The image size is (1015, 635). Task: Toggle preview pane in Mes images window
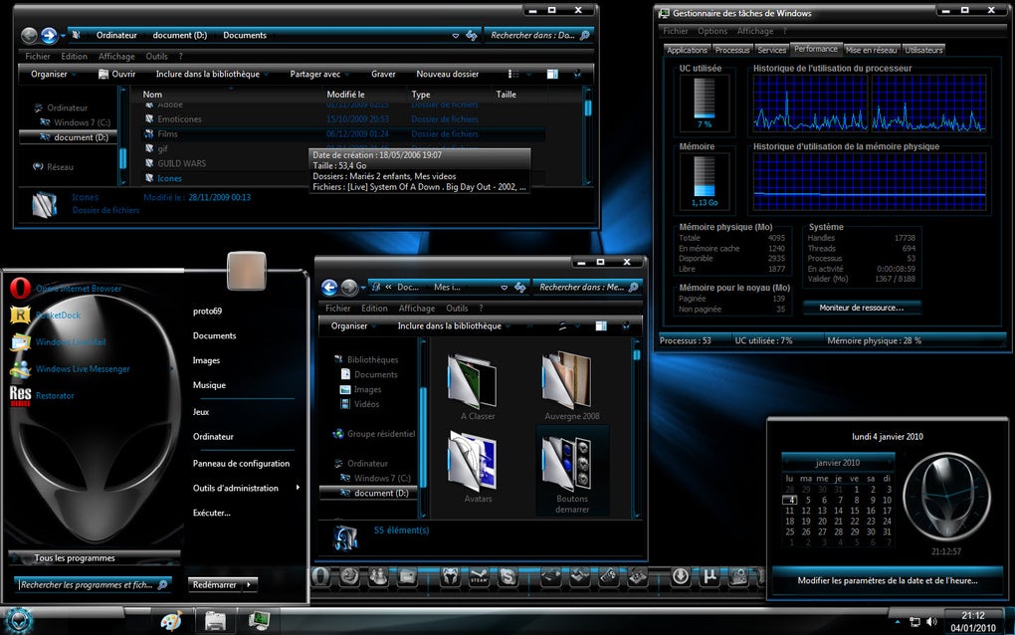click(x=601, y=325)
